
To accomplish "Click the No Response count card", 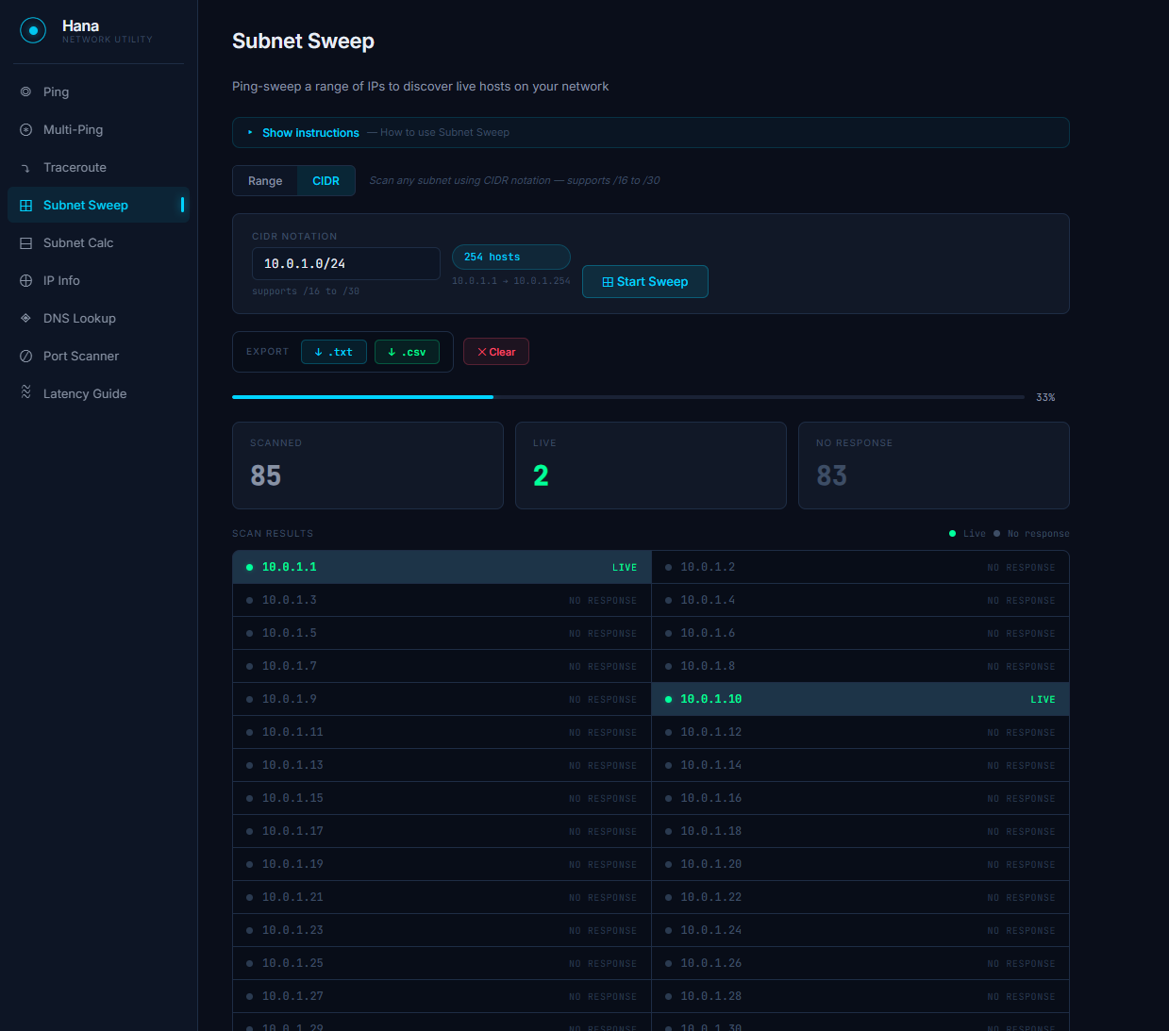I will [x=934, y=465].
